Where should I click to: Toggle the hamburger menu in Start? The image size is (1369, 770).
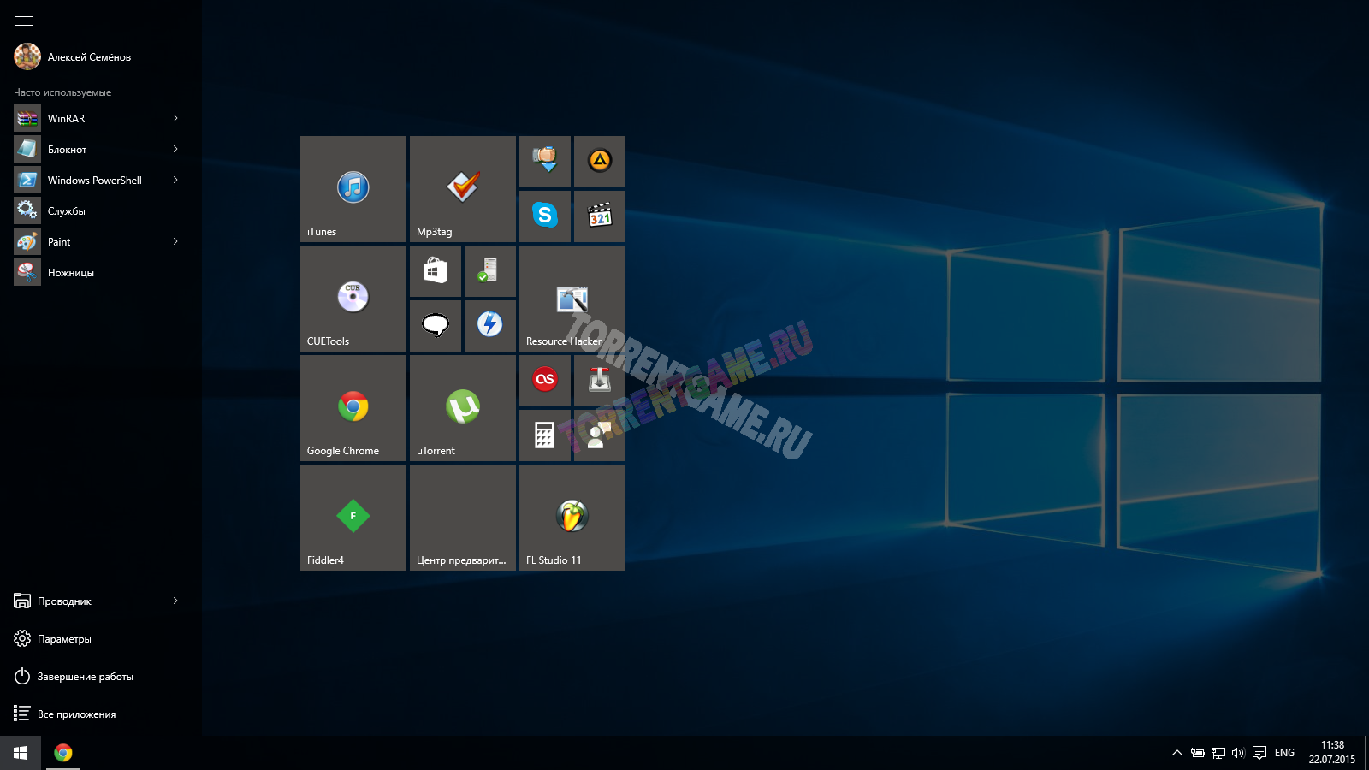24,21
